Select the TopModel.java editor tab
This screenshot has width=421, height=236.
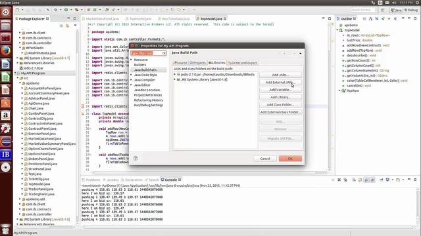(x=211, y=19)
